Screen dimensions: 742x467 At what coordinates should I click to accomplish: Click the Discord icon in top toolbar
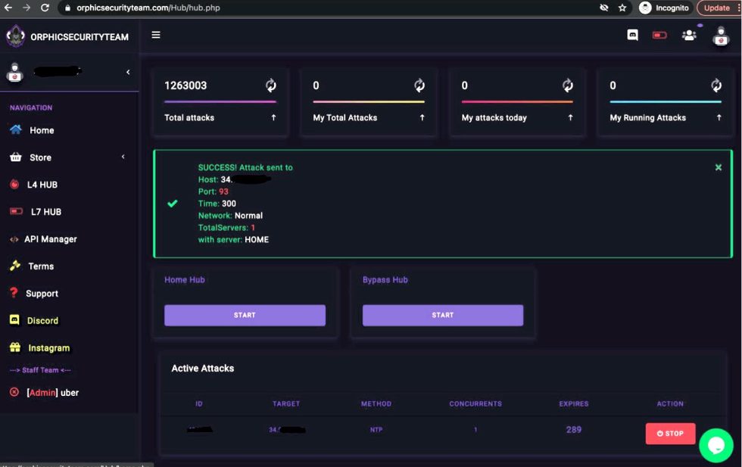(633, 35)
